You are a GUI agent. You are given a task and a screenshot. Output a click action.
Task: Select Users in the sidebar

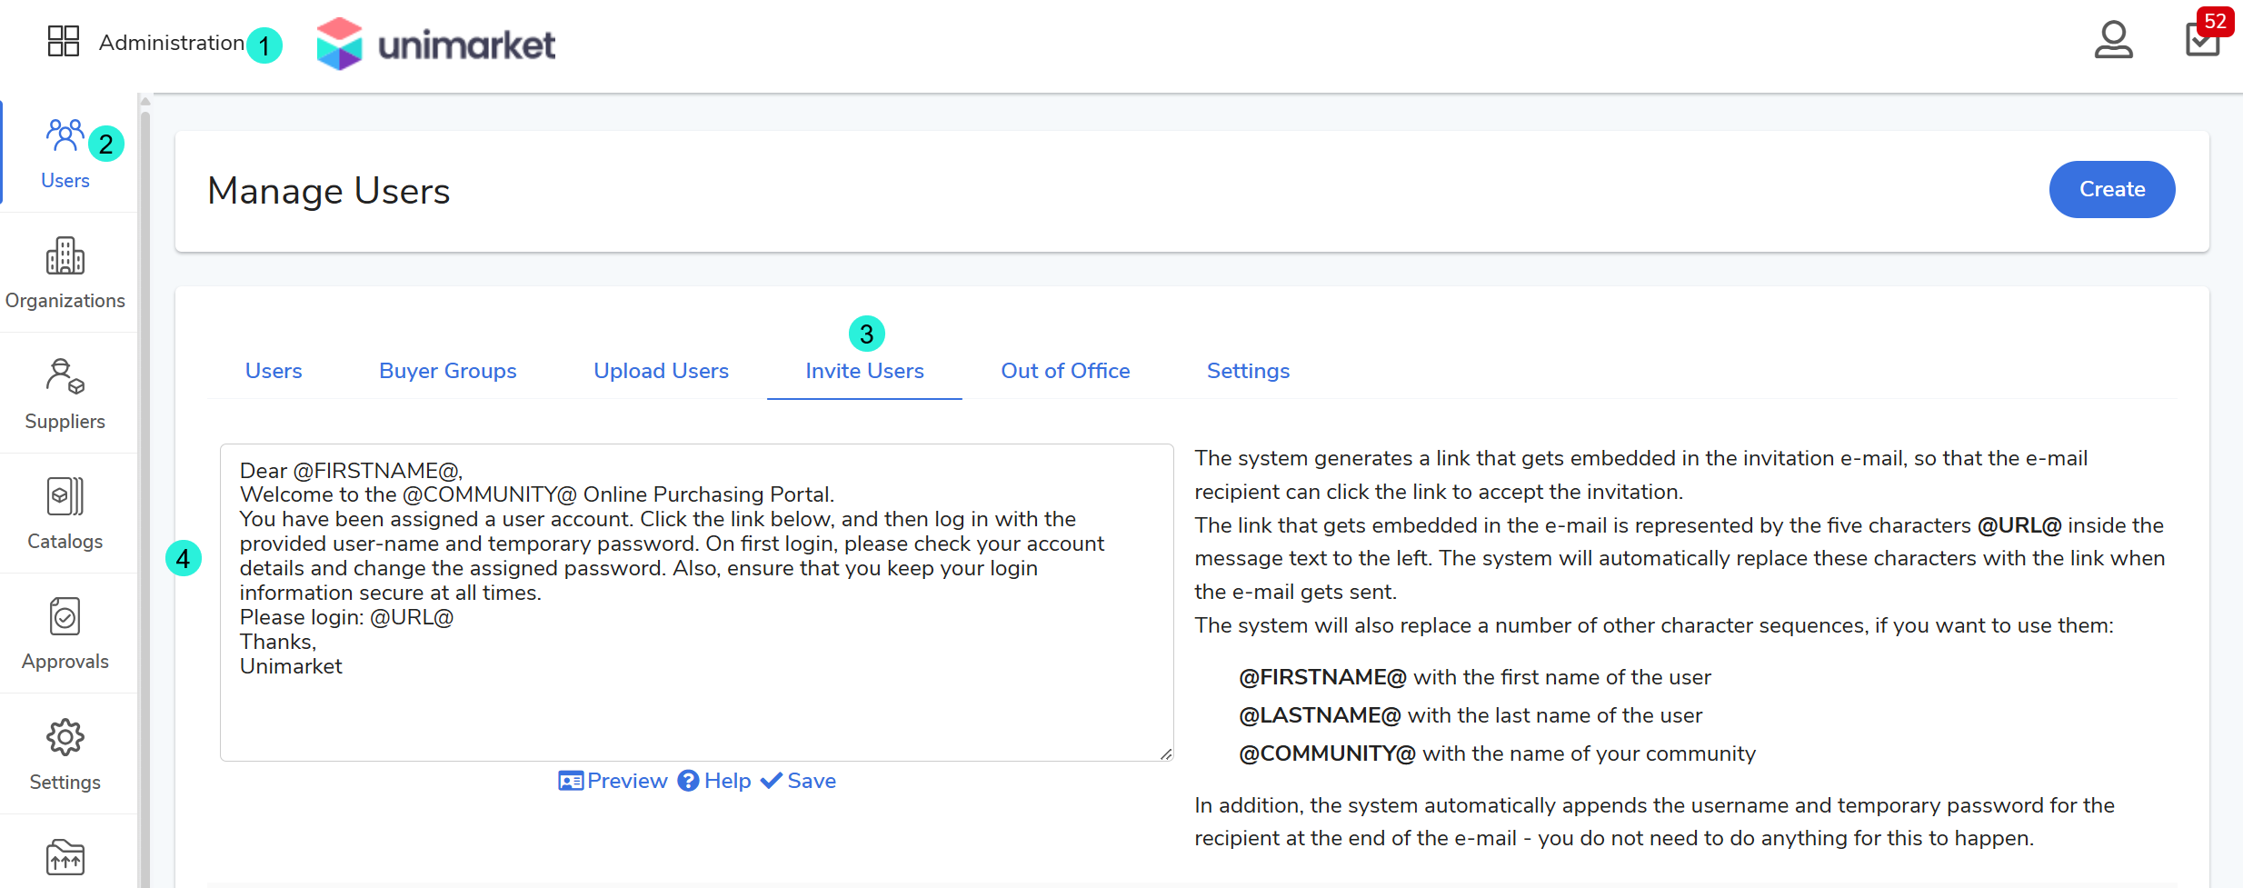click(65, 154)
